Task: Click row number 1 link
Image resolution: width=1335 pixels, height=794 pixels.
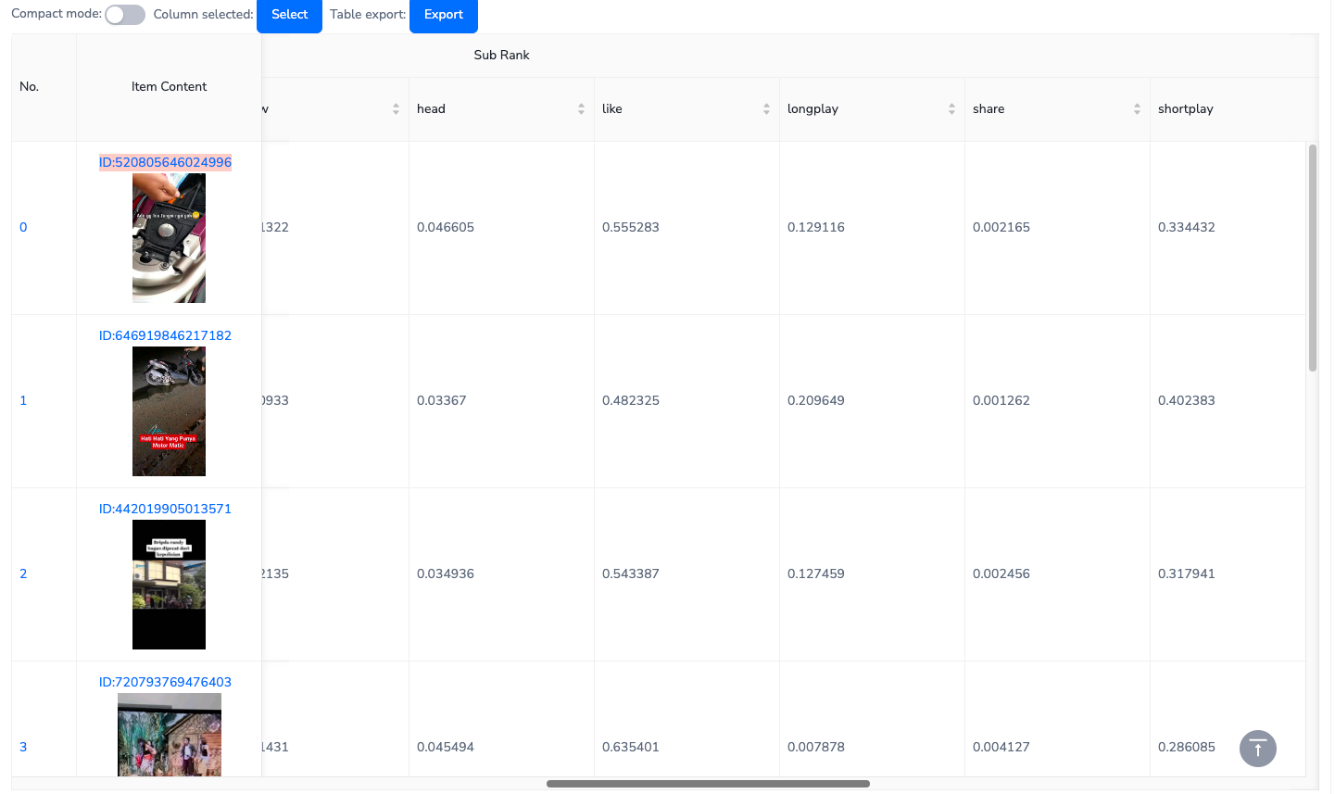Action: (x=23, y=400)
